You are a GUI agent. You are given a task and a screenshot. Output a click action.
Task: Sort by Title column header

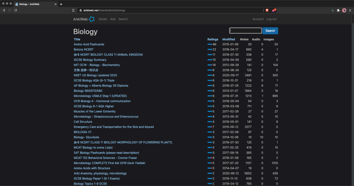(77, 39)
